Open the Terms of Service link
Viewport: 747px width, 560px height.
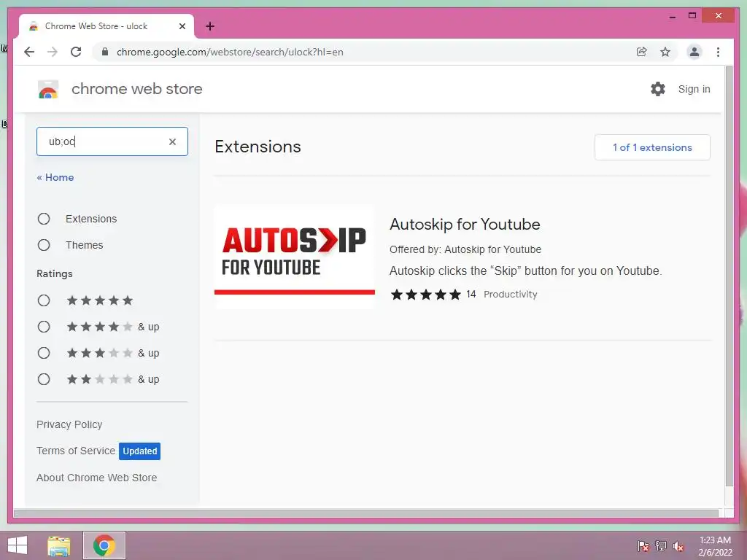click(x=76, y=451)
